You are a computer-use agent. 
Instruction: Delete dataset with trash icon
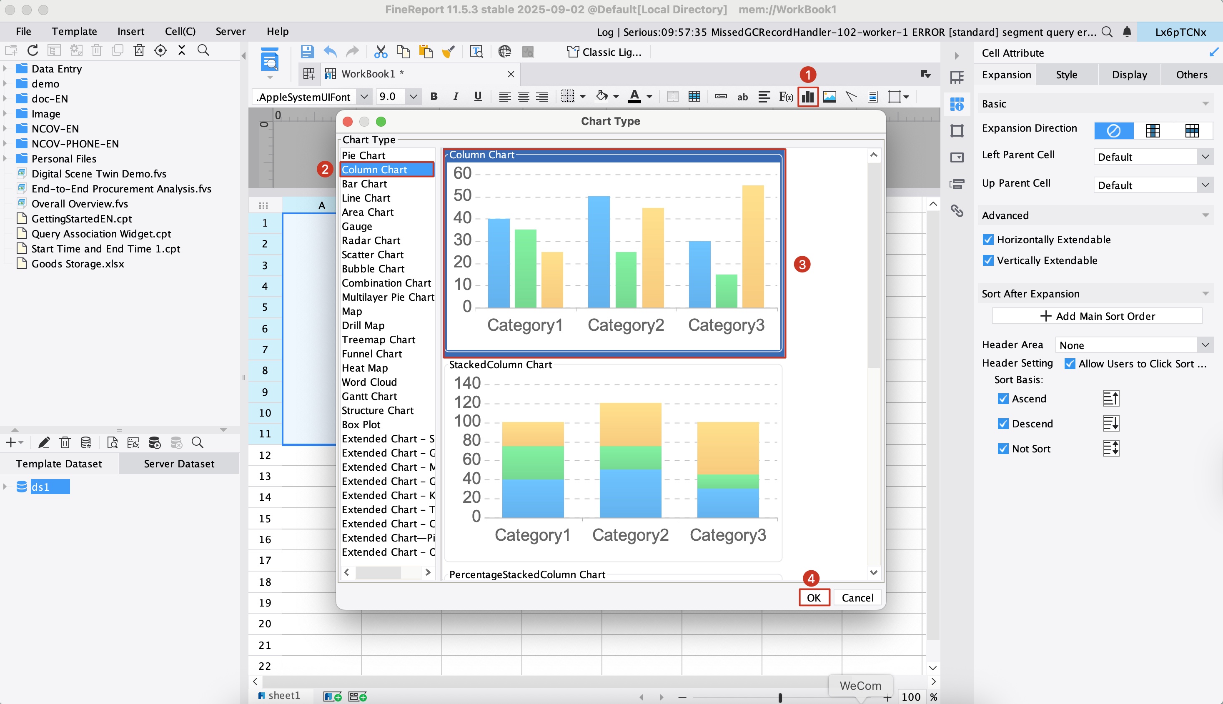(x=65, y=442)
